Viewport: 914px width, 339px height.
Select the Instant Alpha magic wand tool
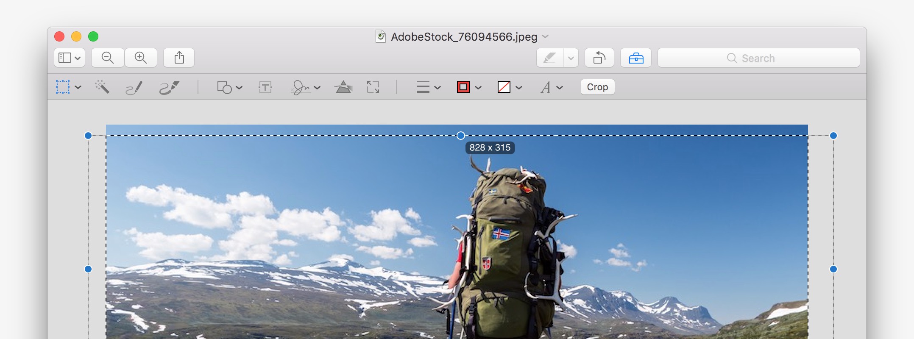click(102, 87)
